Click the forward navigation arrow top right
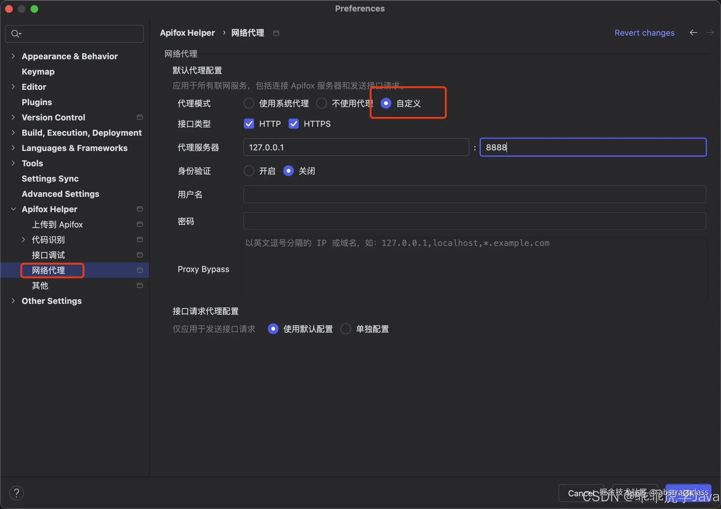The width and height of the screenshot is (721, 509). [710, 32]
